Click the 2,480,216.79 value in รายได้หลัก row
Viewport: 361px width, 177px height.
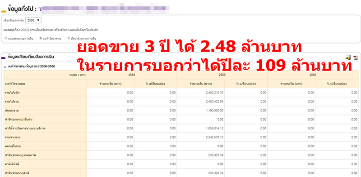215,93
